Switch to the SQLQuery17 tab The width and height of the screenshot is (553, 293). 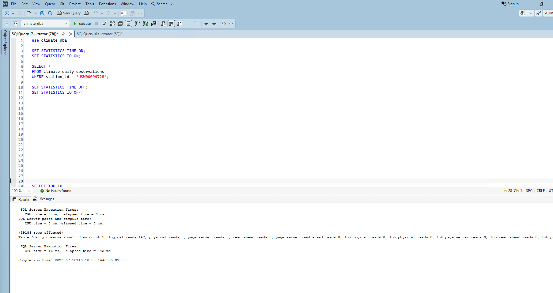[x=35, y=34]
